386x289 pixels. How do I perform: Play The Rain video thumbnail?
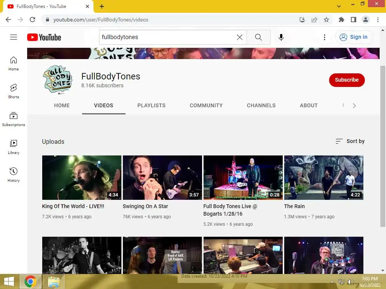pyautogui.click(x=324, y=178)
